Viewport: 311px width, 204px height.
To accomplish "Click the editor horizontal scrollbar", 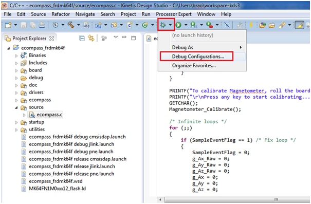I will (237, 200).
